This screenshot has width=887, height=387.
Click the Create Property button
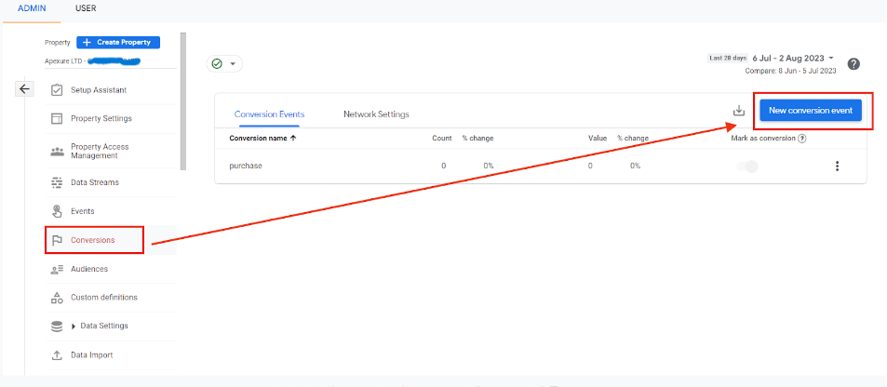point(119,42)
